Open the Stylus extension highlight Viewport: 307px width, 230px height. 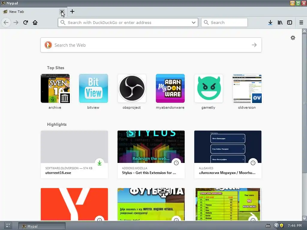pos(151,155)
